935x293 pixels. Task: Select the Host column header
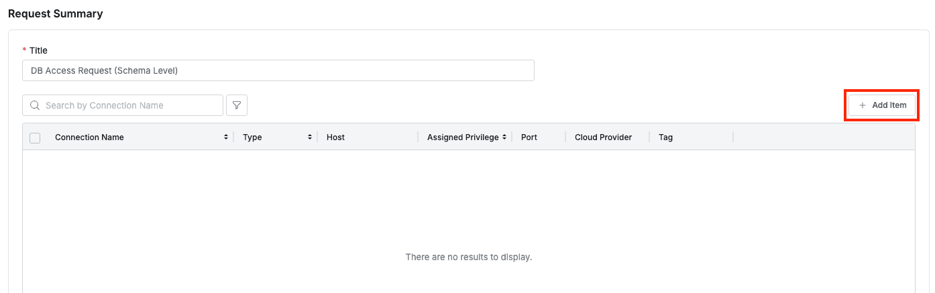(335, 137)
